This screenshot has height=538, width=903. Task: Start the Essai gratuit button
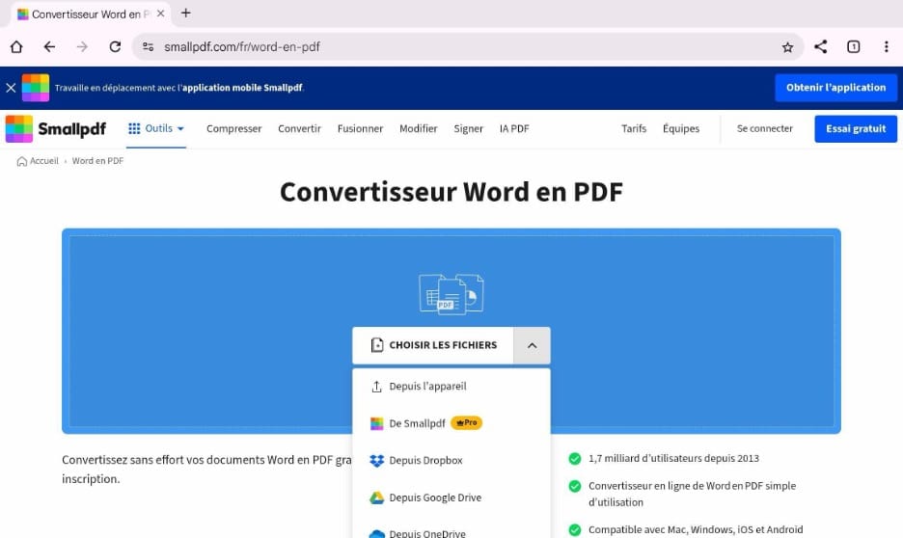coord(856,129)
